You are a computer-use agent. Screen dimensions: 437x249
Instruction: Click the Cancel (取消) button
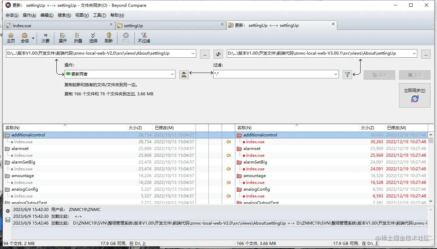(x=415, y=75)
